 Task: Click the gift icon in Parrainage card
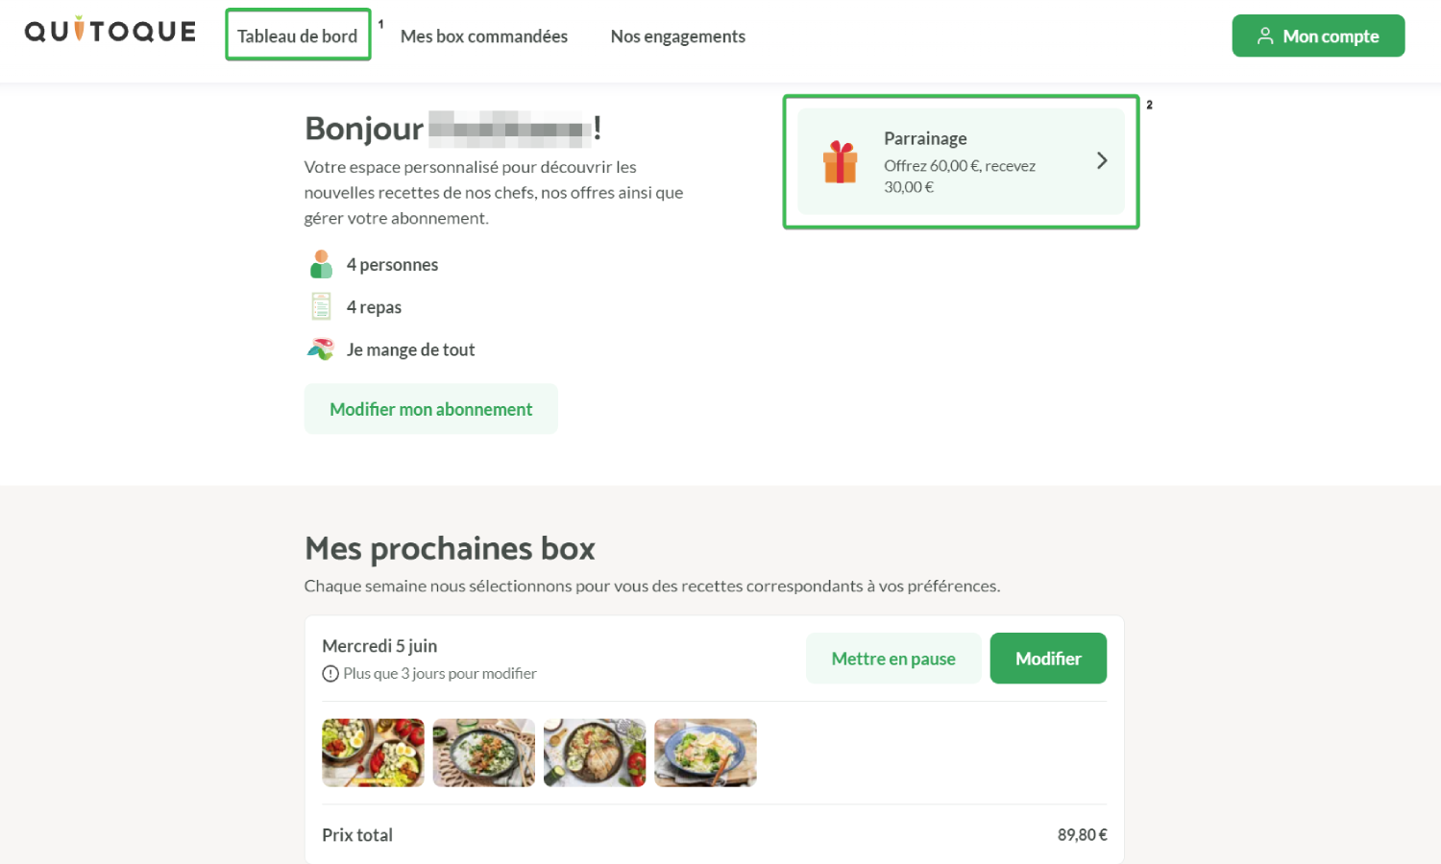pos(840,161)
